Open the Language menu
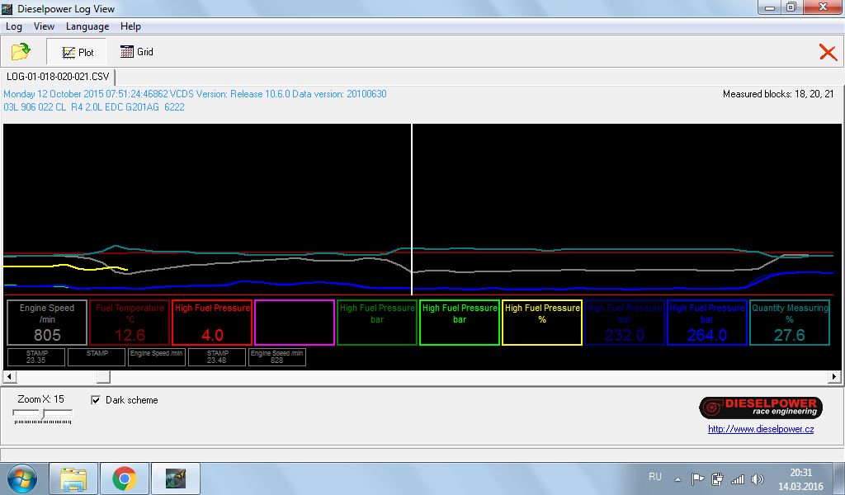 [x=87, y=26]
